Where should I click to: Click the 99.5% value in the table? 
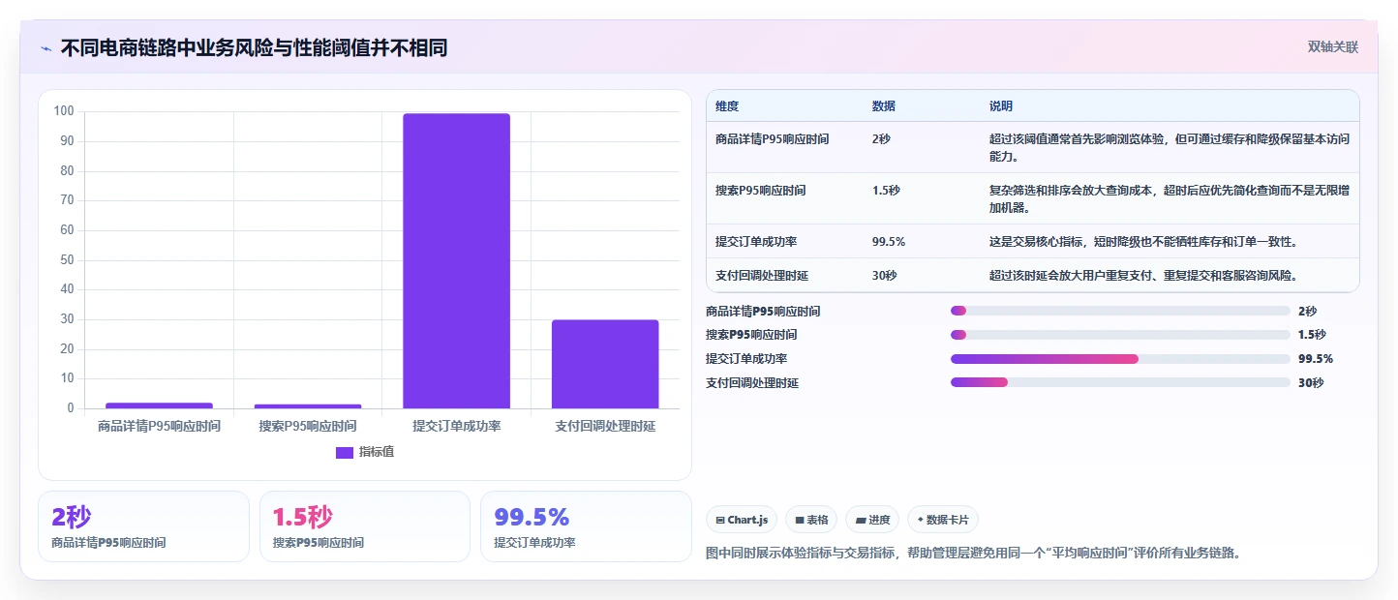(889, 242)
